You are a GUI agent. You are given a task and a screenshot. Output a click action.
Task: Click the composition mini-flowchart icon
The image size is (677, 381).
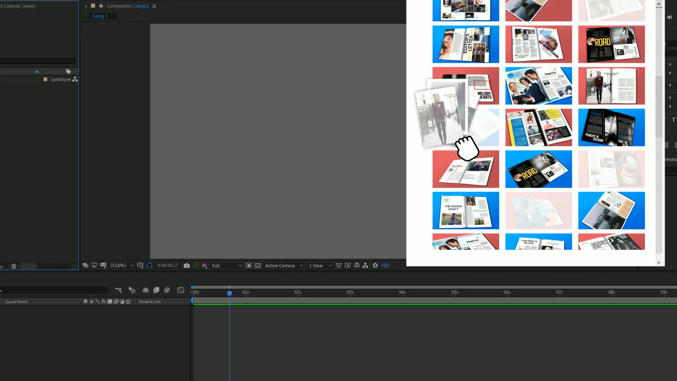point(118,290)
